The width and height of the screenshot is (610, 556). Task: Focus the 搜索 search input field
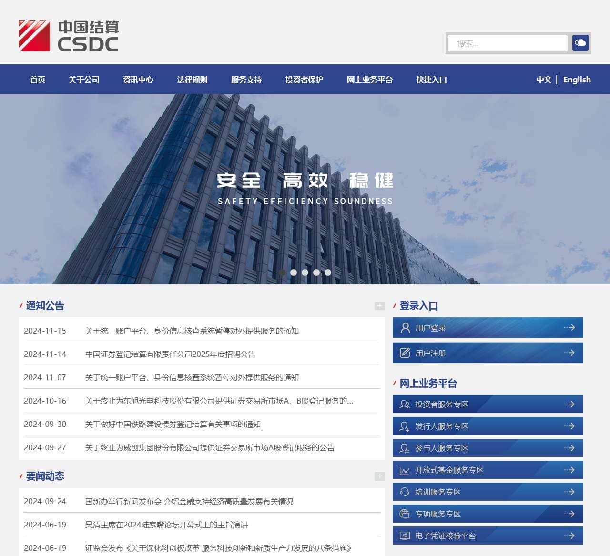click(507, 43)
